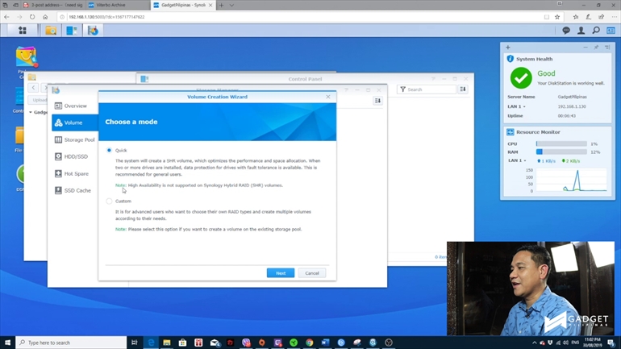Open Windows File Explorer taskbar icon
This screenshot has height=349, width=621.
[167, 343]
